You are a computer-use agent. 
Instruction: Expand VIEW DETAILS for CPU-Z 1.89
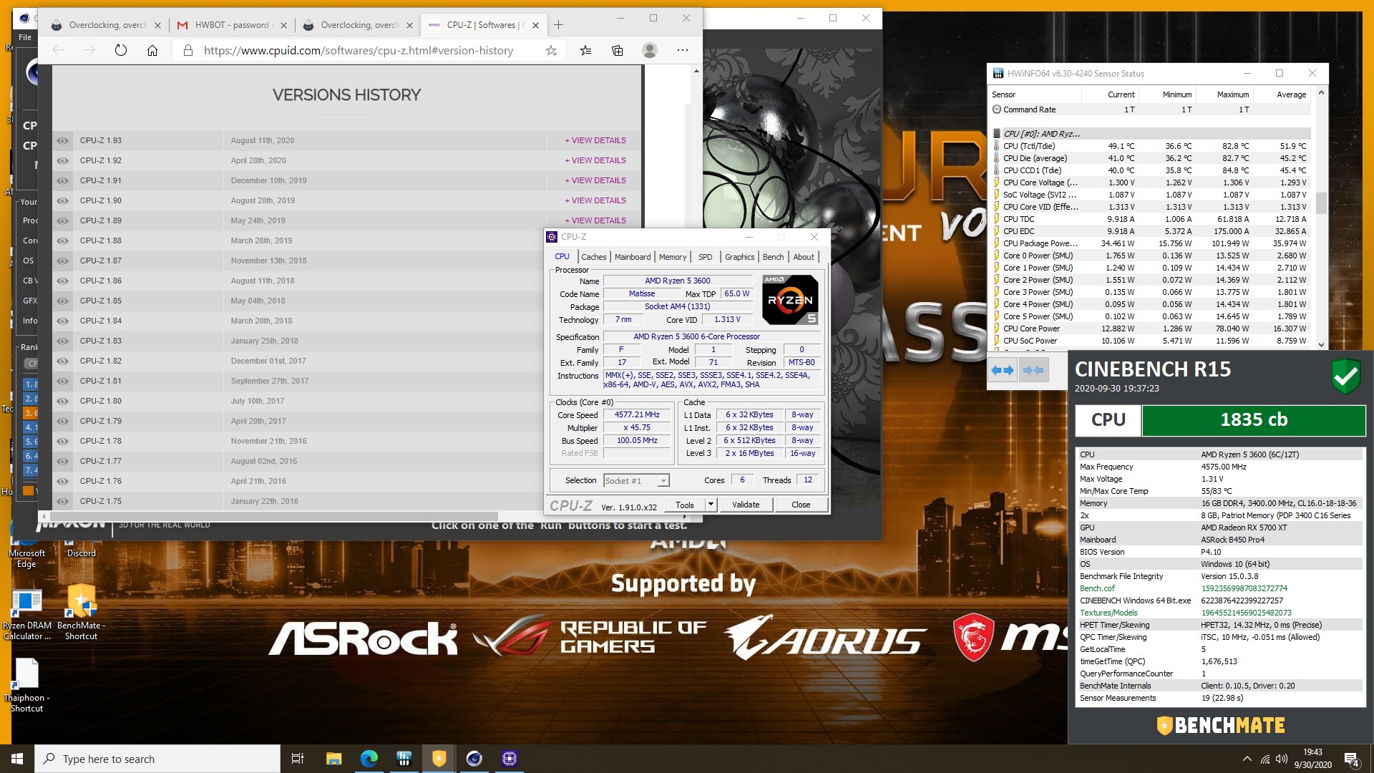tap(595, 220)
